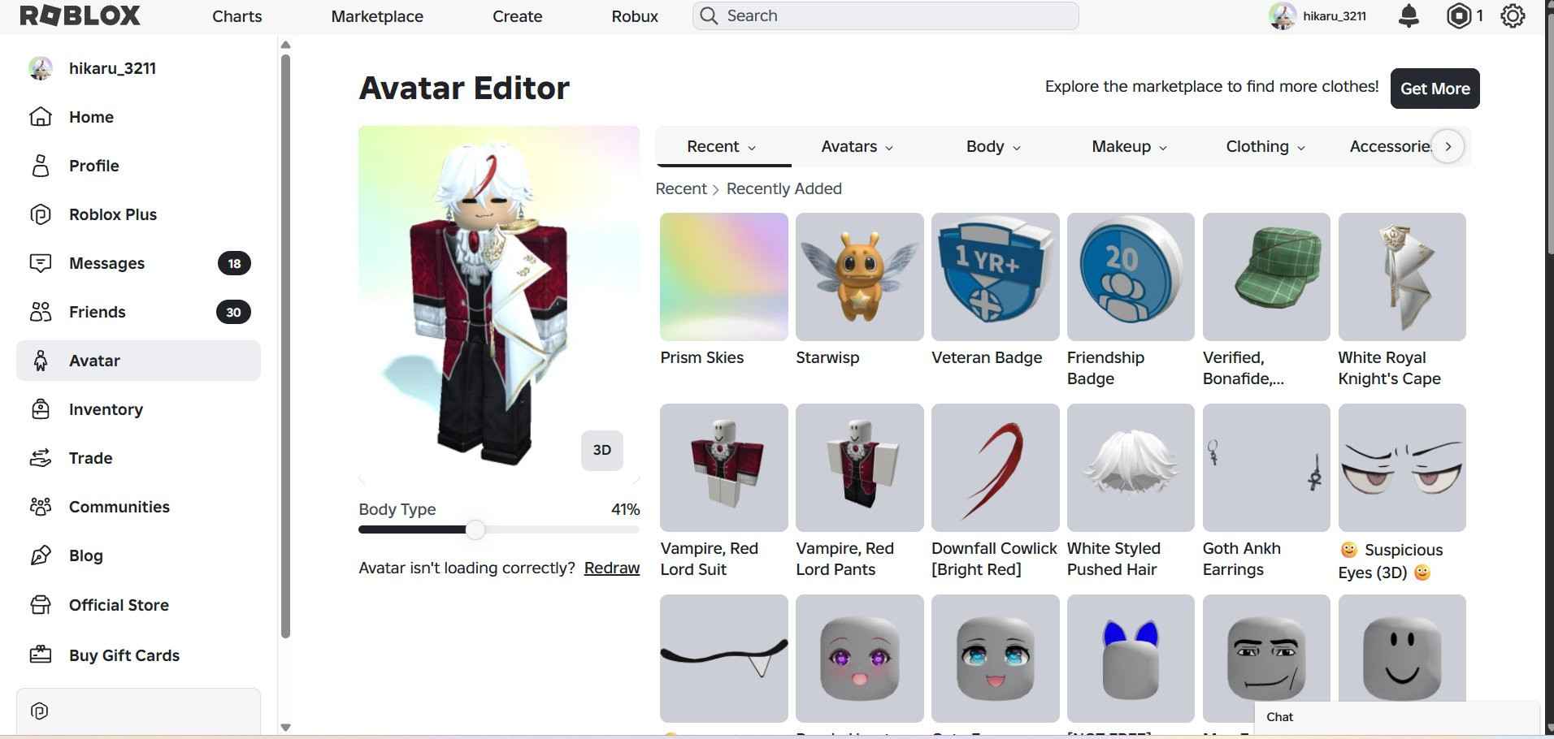1554x739 pixels.
Task: Click the Communities icon in sidebar
Action: click(x=41, y=507)
